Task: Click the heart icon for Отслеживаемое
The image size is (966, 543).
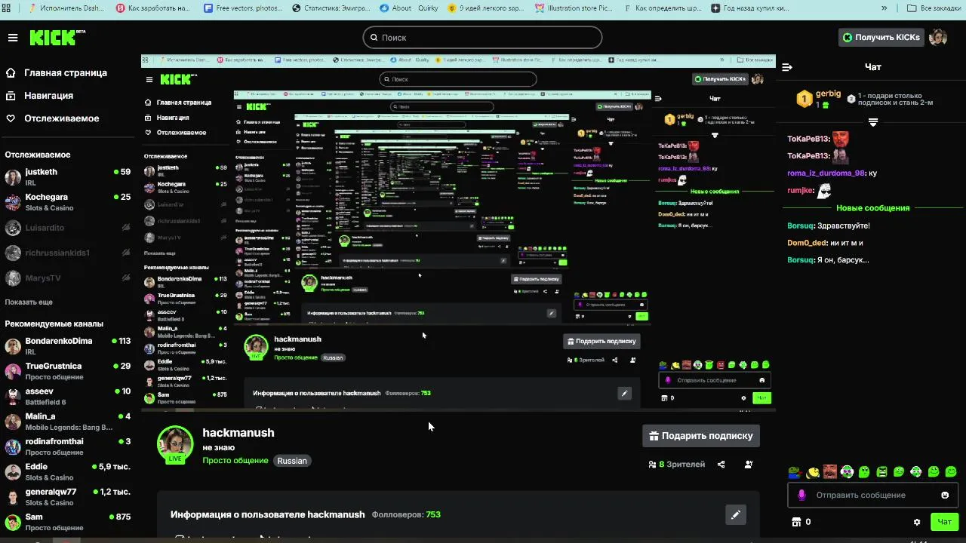Action: [11, 118]
